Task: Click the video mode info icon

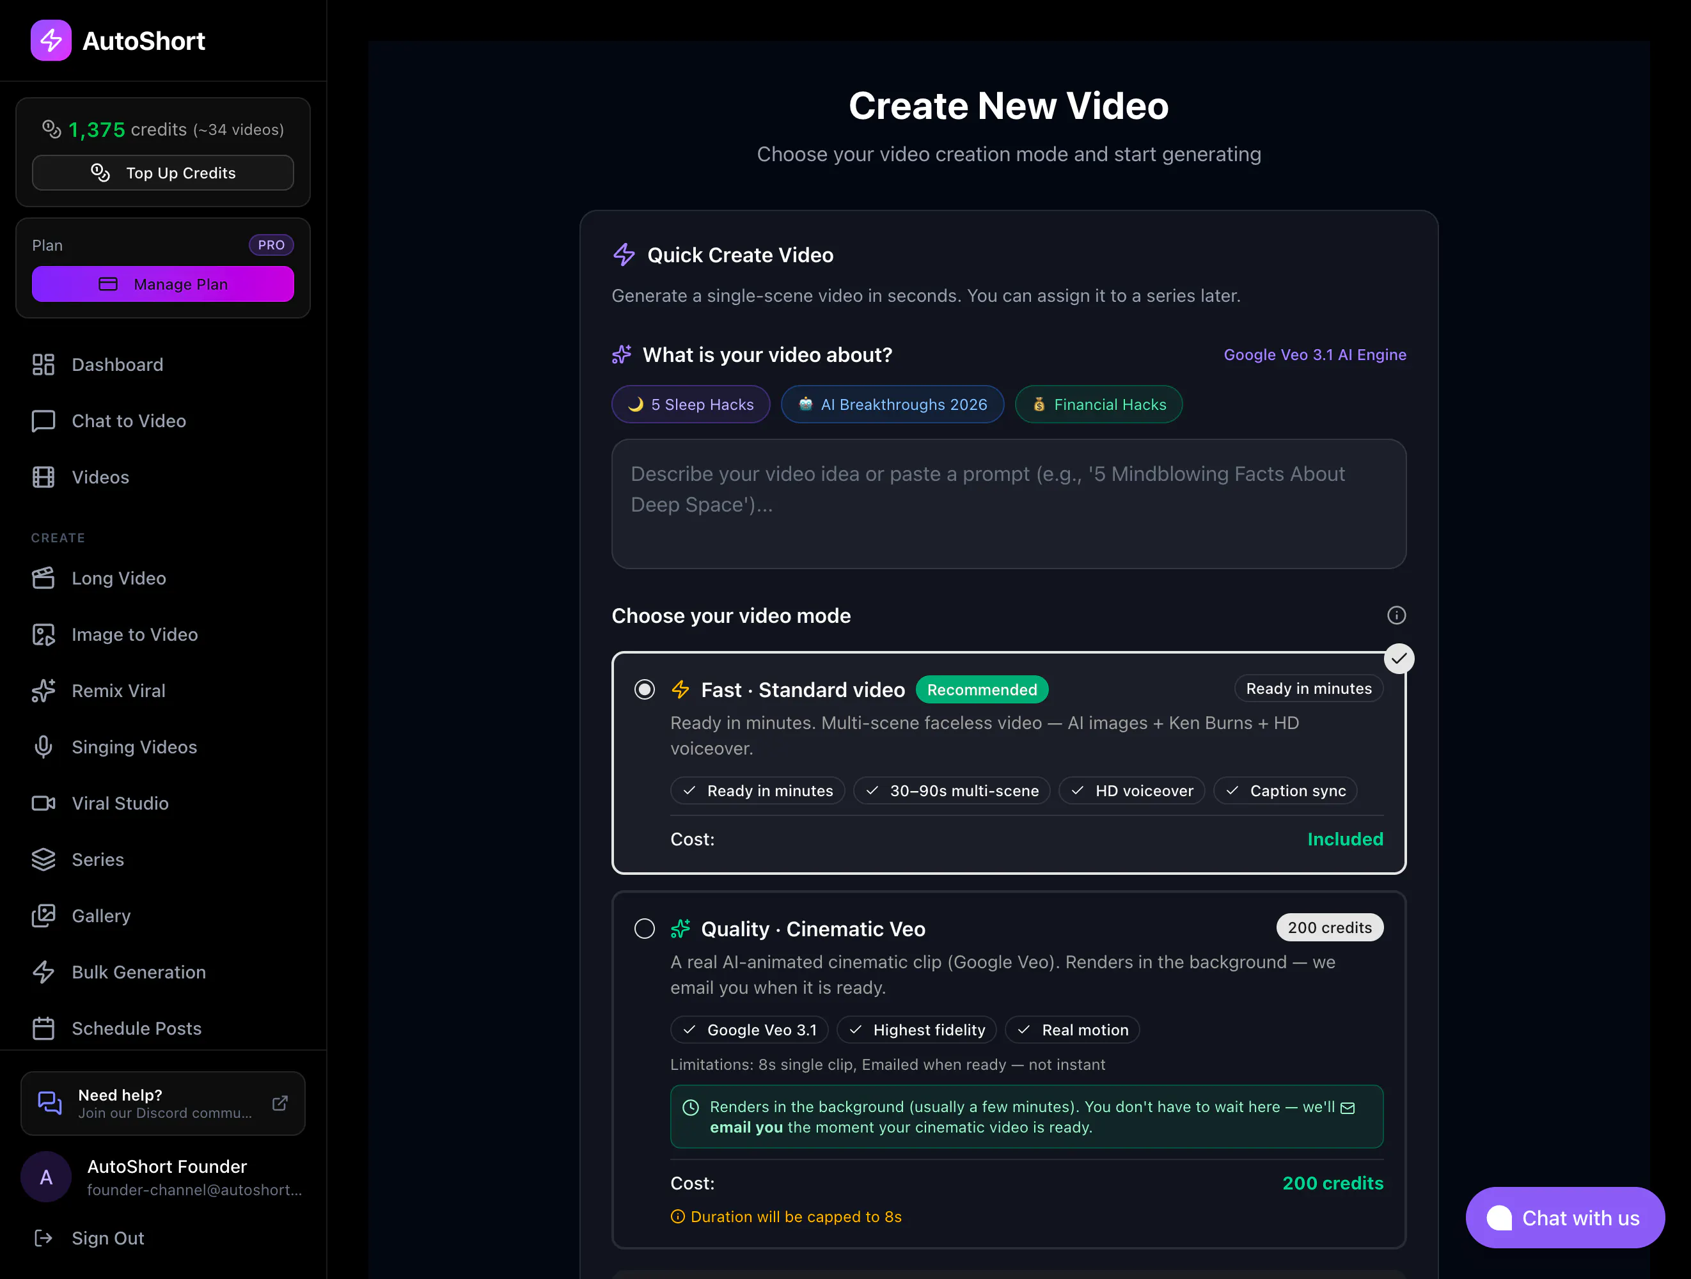Action: click(x=1396, y=615)
